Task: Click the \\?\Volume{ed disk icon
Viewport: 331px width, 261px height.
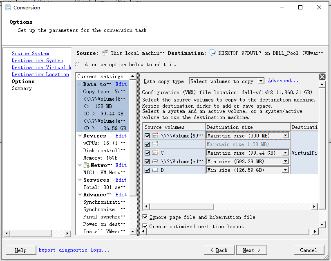Action: pyautogui.click(x=155, y=162)
